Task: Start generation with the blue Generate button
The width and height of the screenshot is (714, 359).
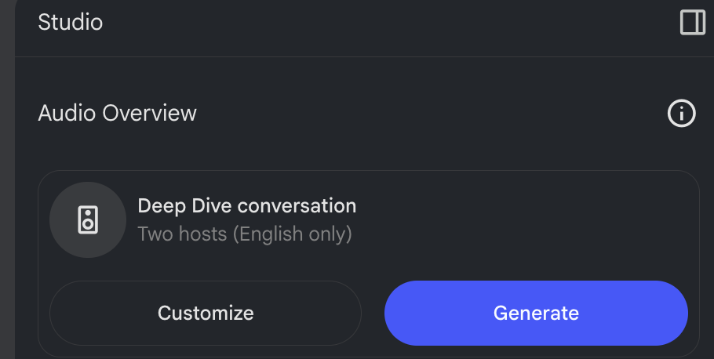Action: tap(536, 313)
